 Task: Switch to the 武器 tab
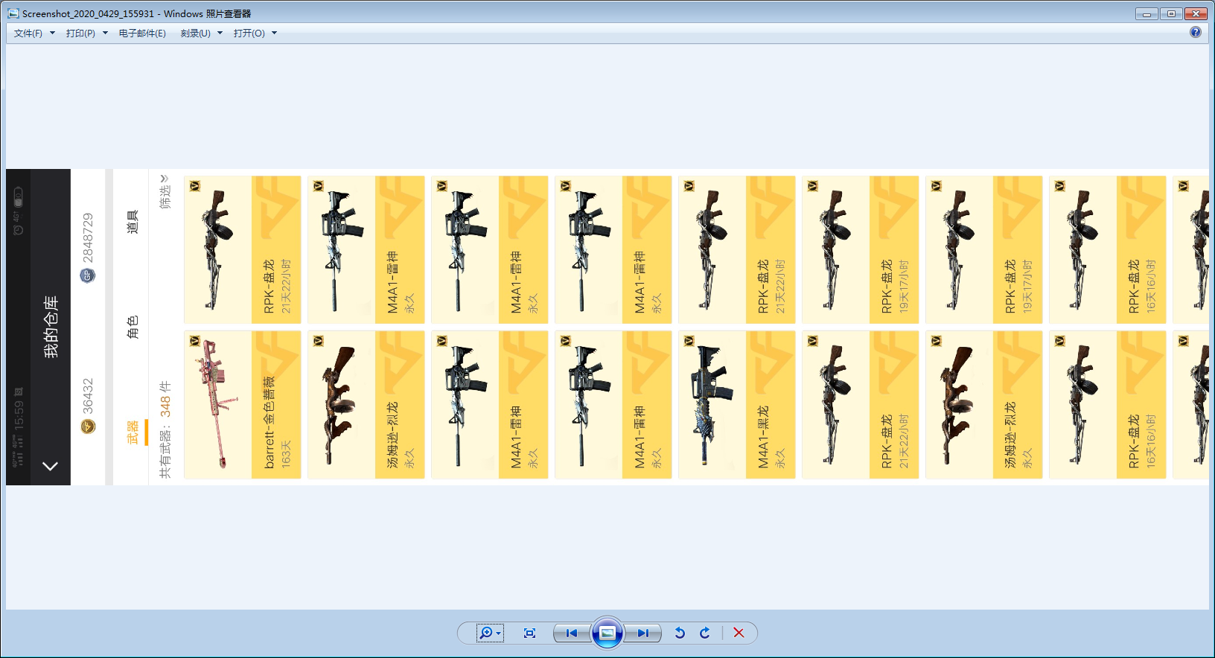[x=133, y=432]
